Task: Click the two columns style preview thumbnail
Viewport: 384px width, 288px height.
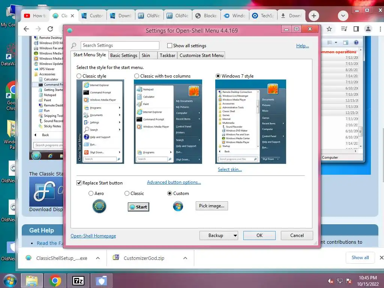Action: (x=168, y=122)
